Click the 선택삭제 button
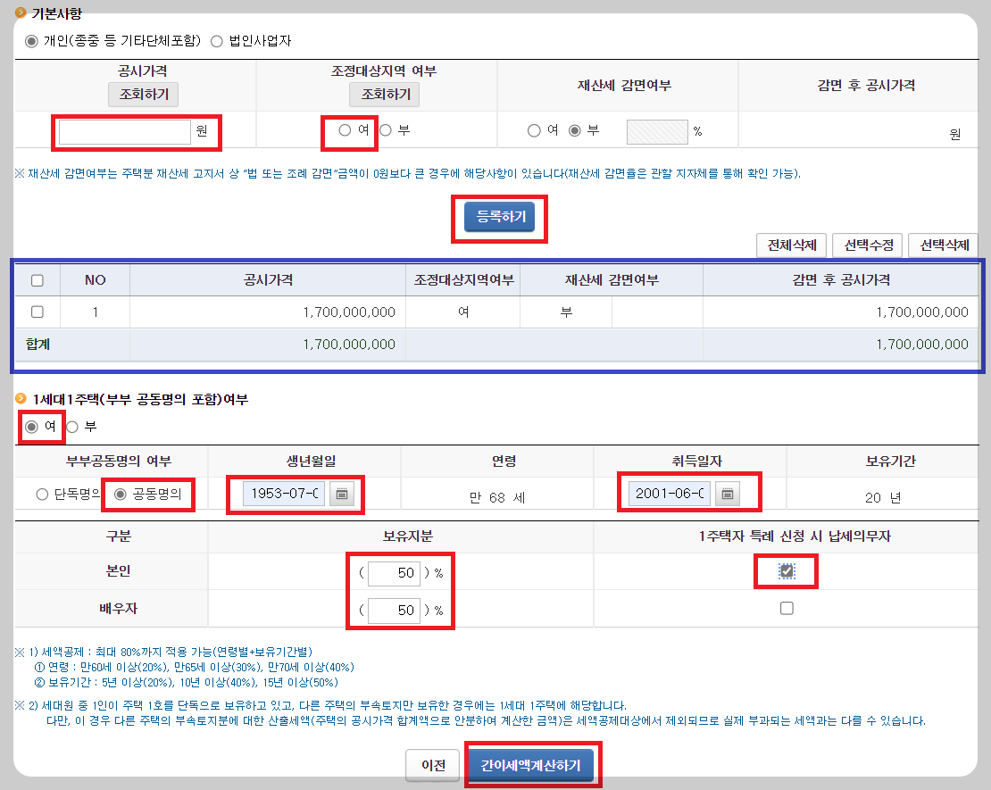The image size is (991, 790). pos(945,245)
